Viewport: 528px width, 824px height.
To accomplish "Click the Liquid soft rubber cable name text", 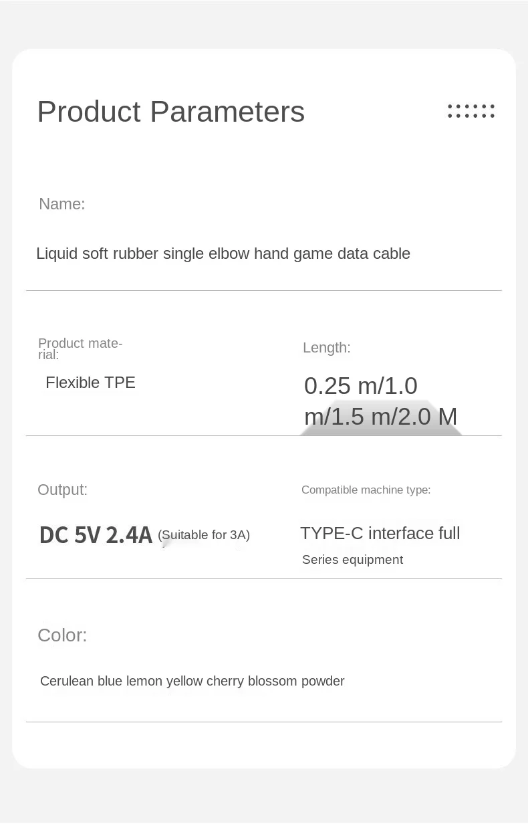I will coord(223,253).
